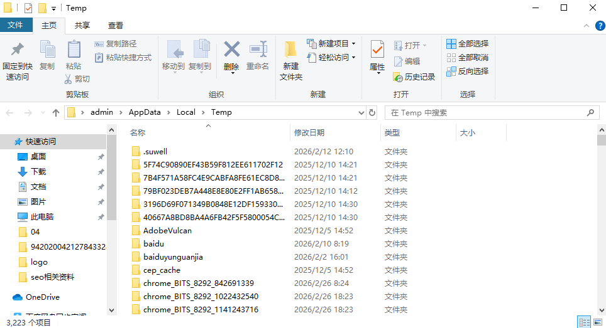Image resolution: width=606 pixels, height=328 pixels.
Task: Click the up-directory arrow beside address bar
Action: [x=56, y=113]
